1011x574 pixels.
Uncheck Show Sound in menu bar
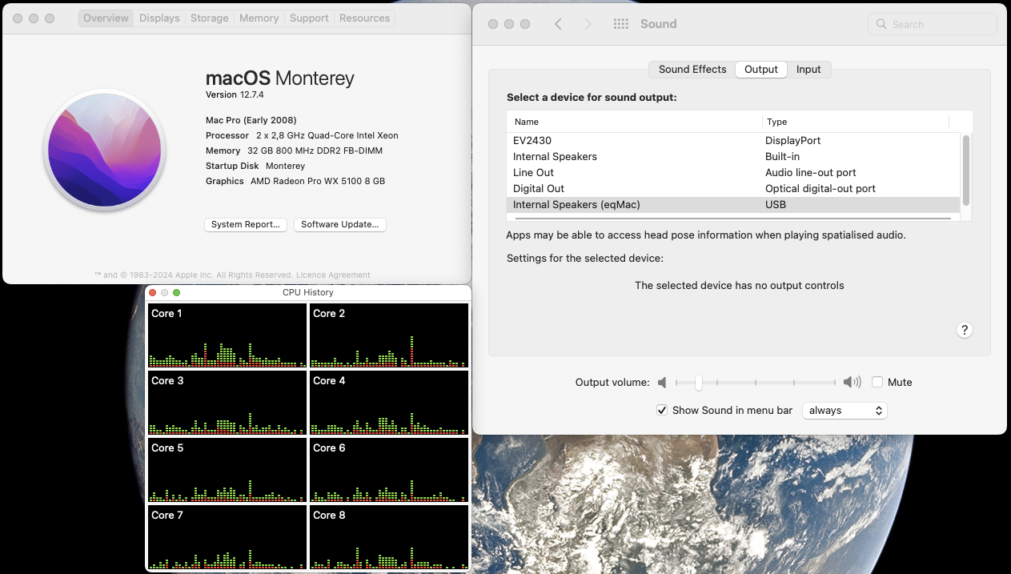[662, 410]
